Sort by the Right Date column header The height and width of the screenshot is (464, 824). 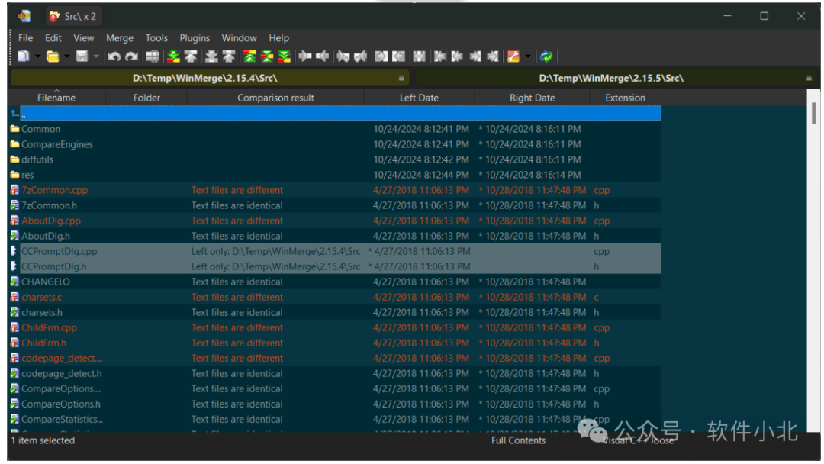pyautogui.click(x=533, y=98)
